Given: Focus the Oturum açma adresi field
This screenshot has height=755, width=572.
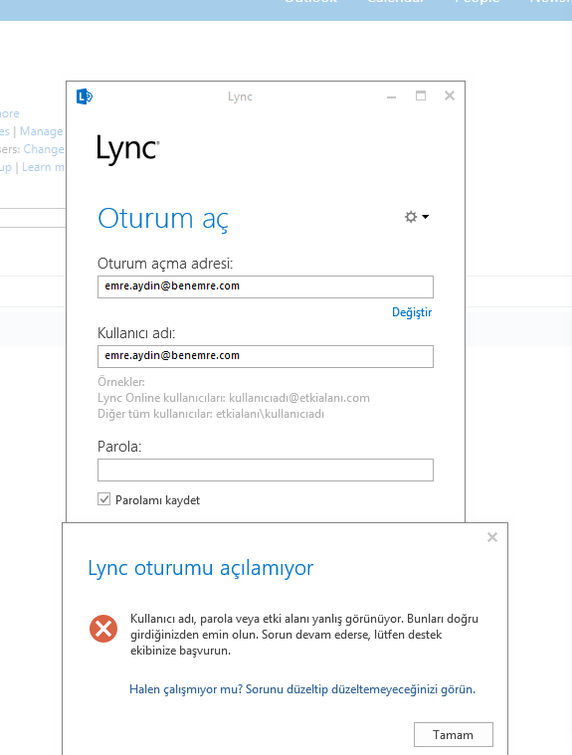Looking at the screenshot, I should tap(266, 286).
